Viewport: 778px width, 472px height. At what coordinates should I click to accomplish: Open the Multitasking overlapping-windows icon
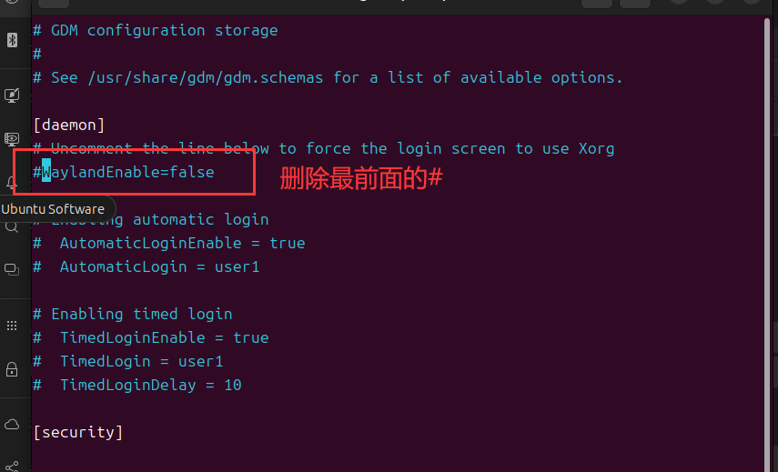[12, 270]
